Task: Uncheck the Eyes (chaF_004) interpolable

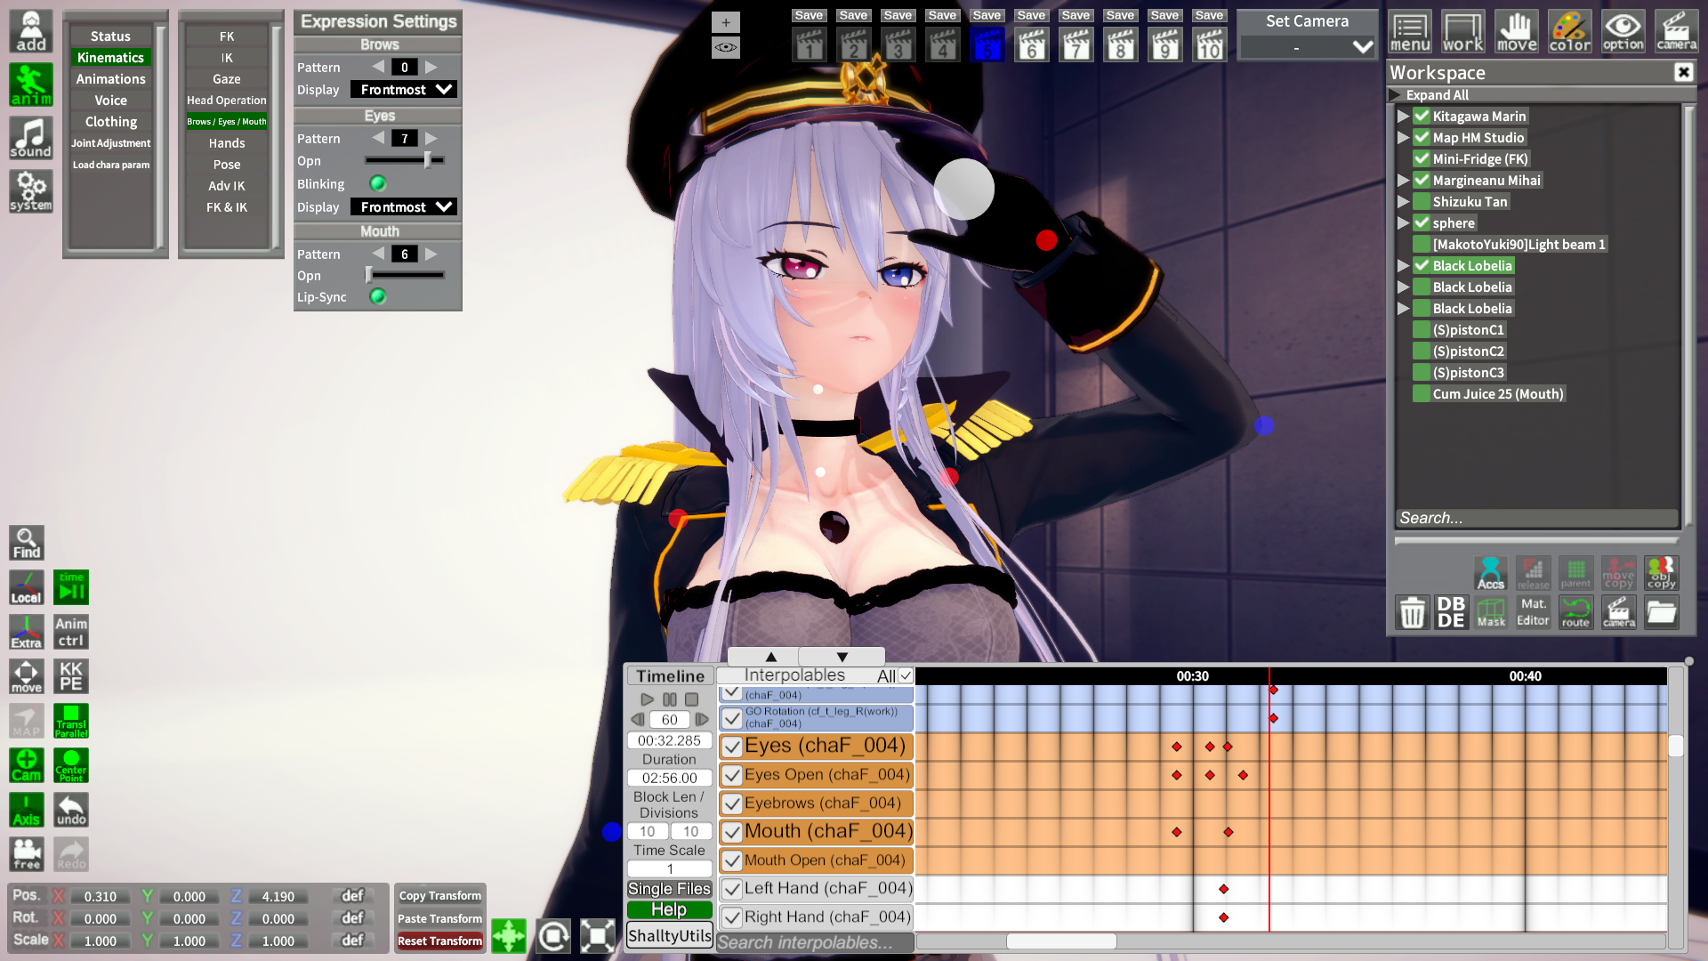Action: tap(732, 747)
